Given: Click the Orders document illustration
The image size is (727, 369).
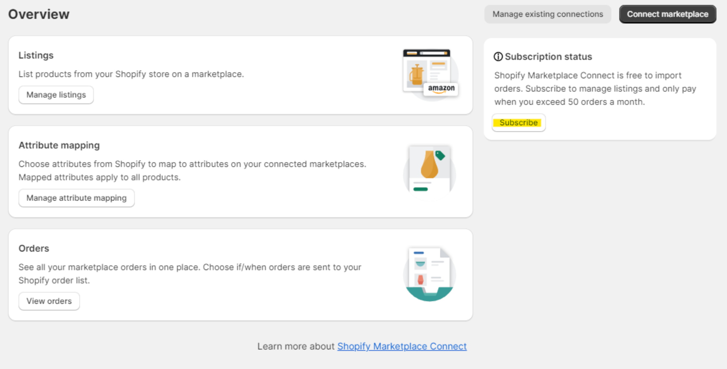Looking at the screenshot, I should click(x=430, y=274).
